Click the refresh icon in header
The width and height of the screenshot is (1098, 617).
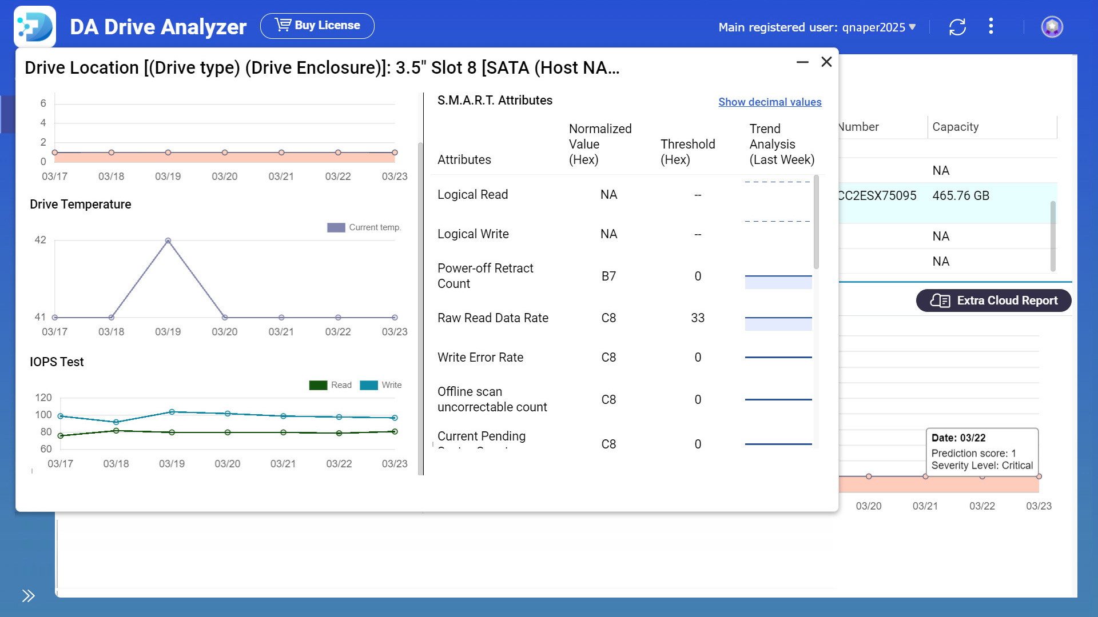(x=957, y=27)
